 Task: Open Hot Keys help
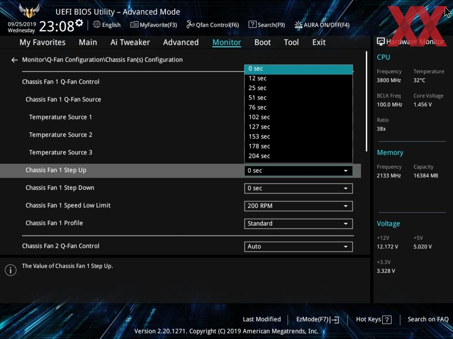click(373, 319)
